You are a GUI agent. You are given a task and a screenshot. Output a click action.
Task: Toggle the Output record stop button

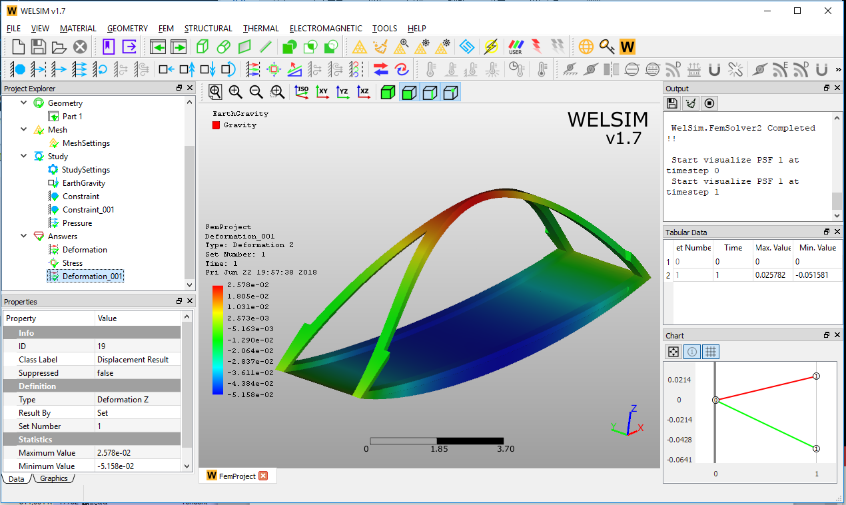(x=709, y=103)
